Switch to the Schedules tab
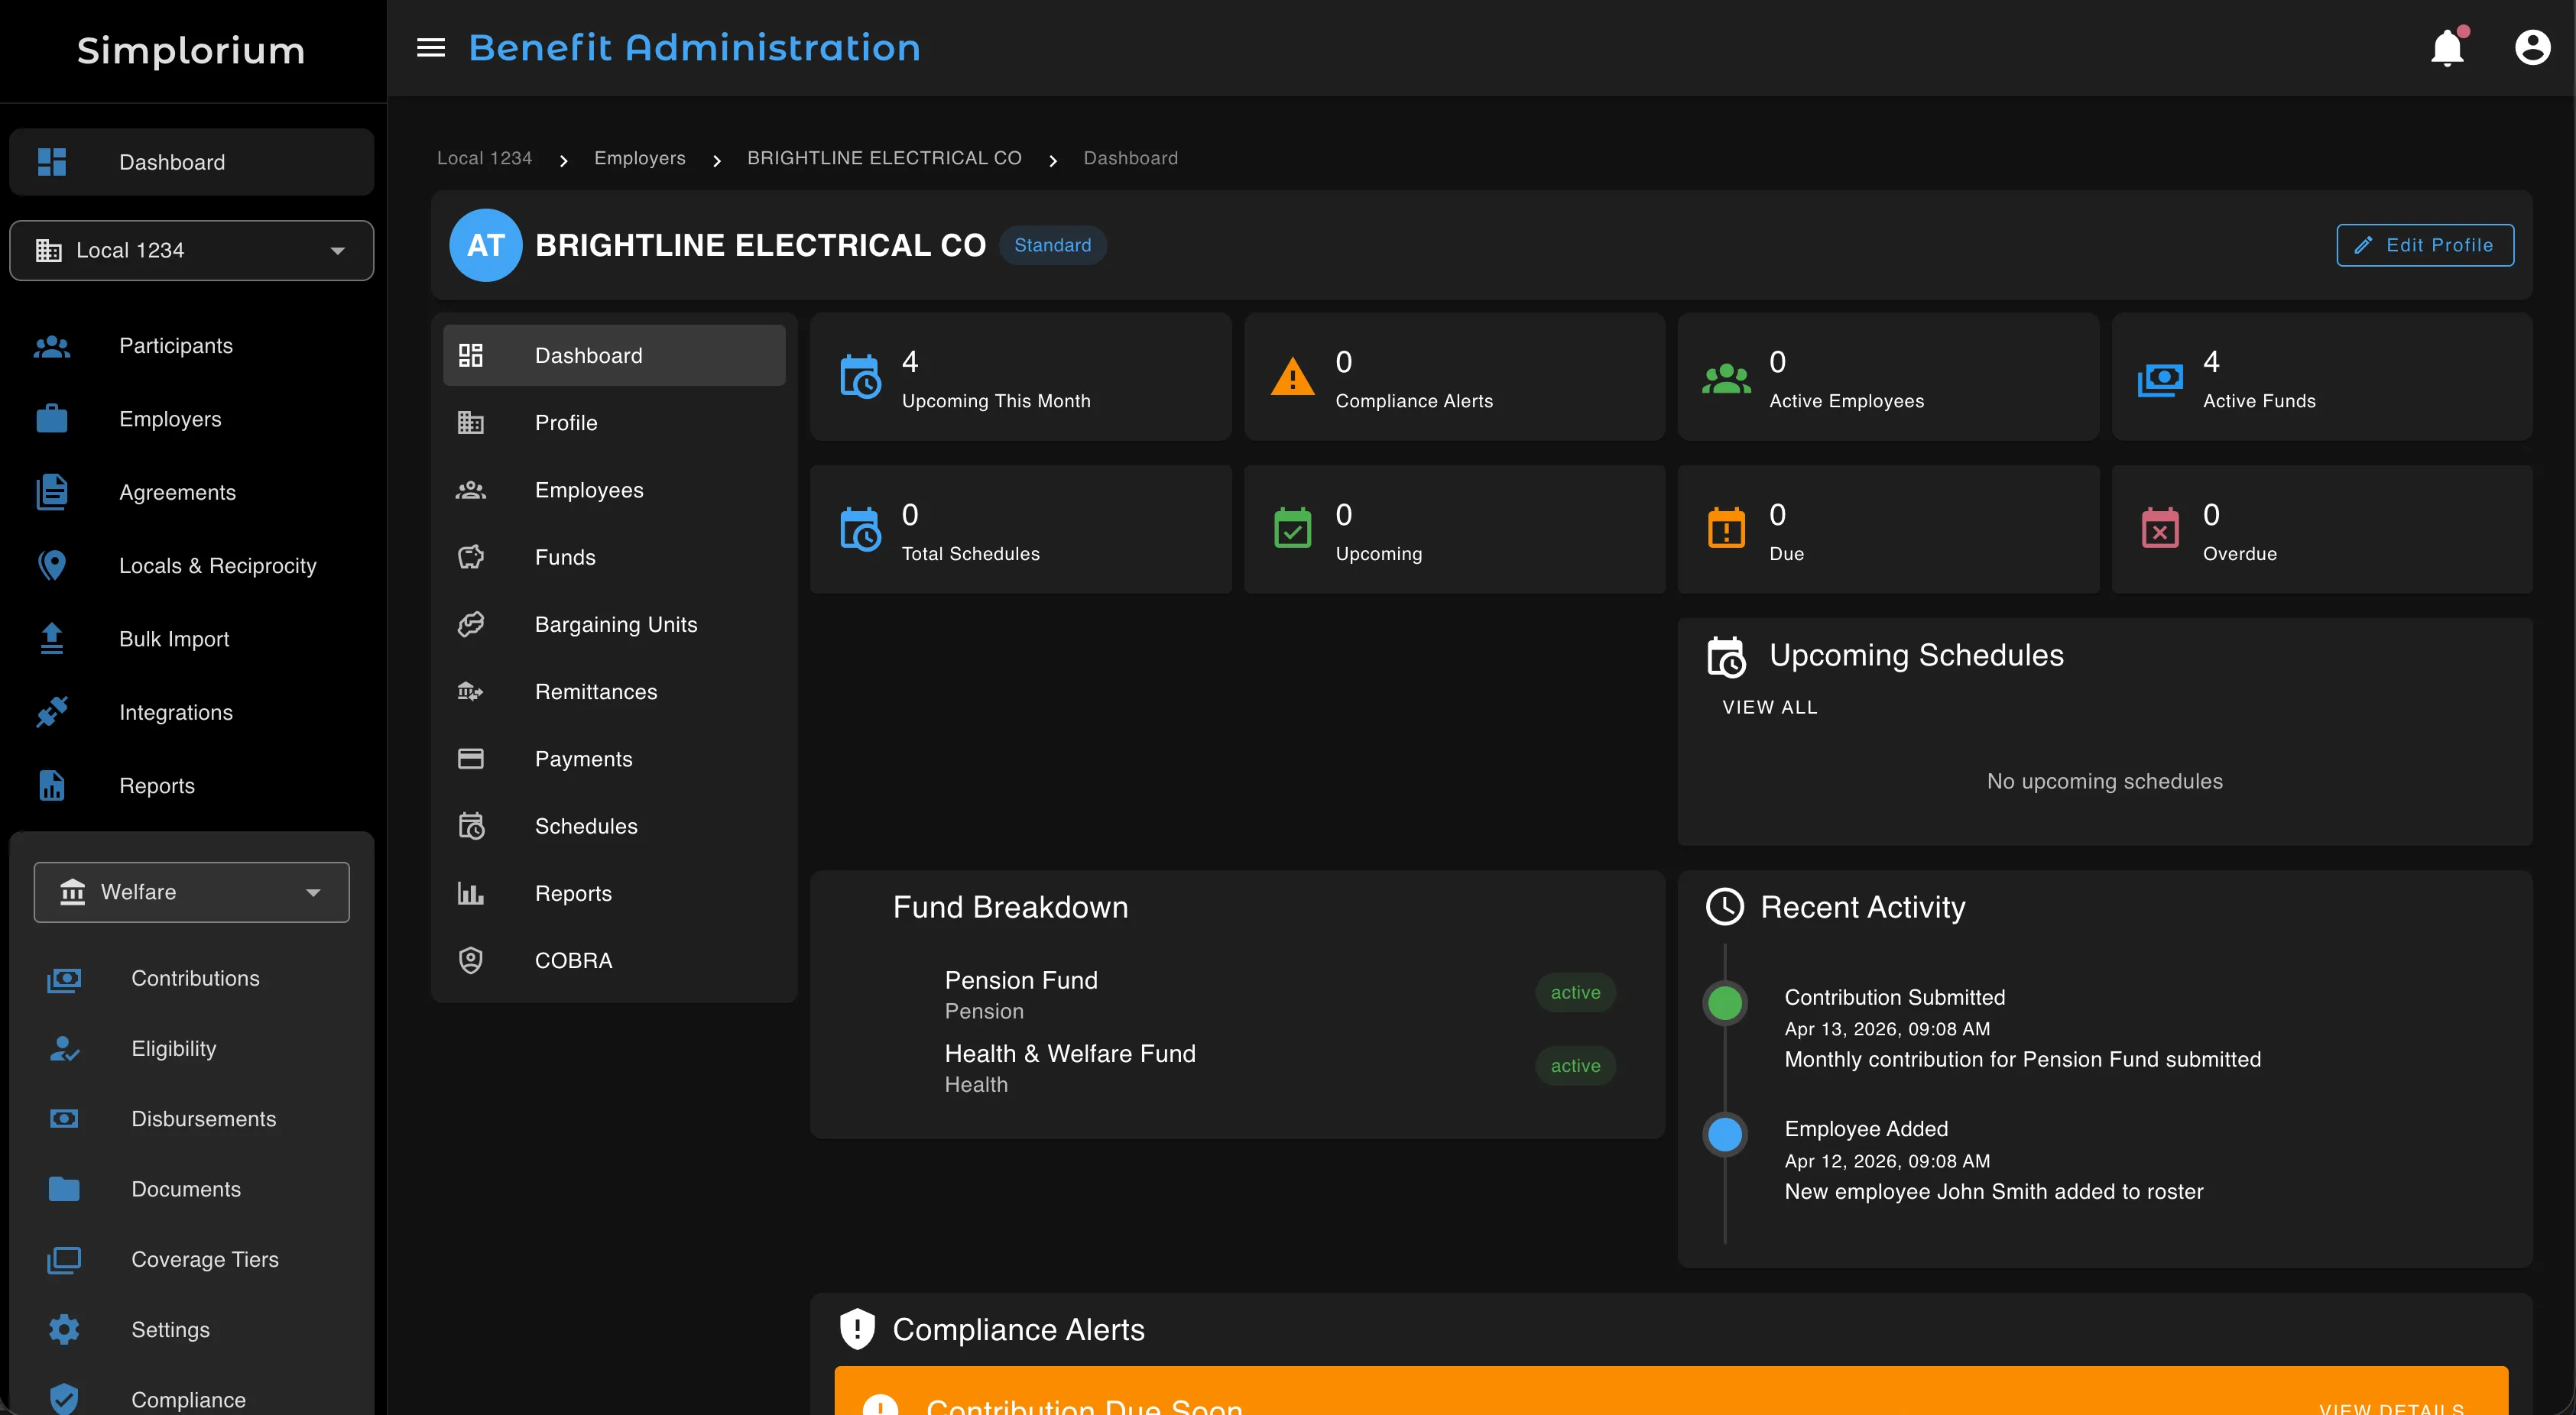The image size is (2576, 1415). click(586, 825)
